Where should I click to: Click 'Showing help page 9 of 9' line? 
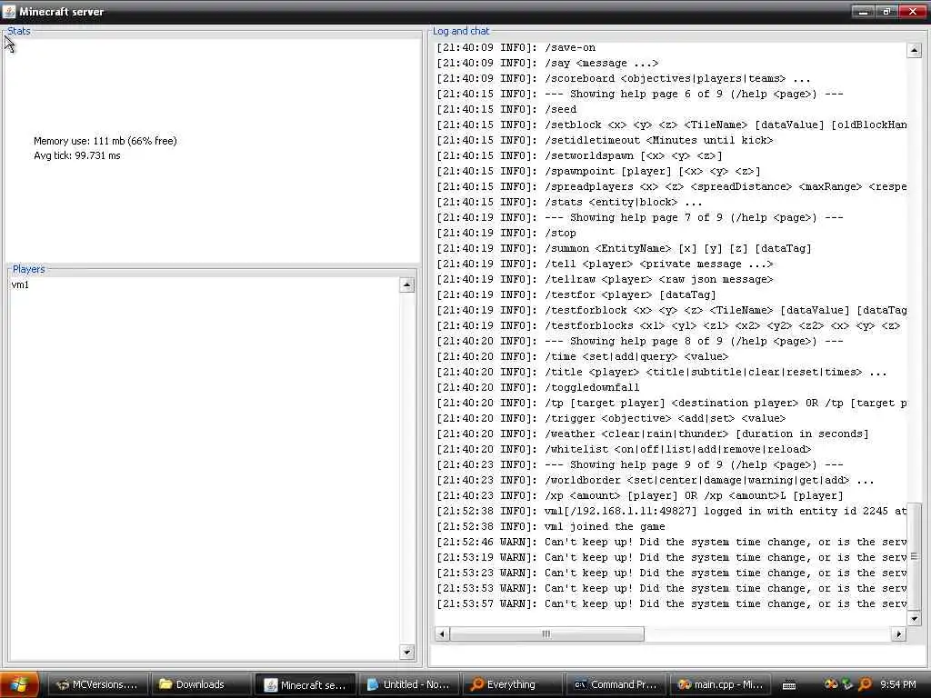(x=640, y=464)
